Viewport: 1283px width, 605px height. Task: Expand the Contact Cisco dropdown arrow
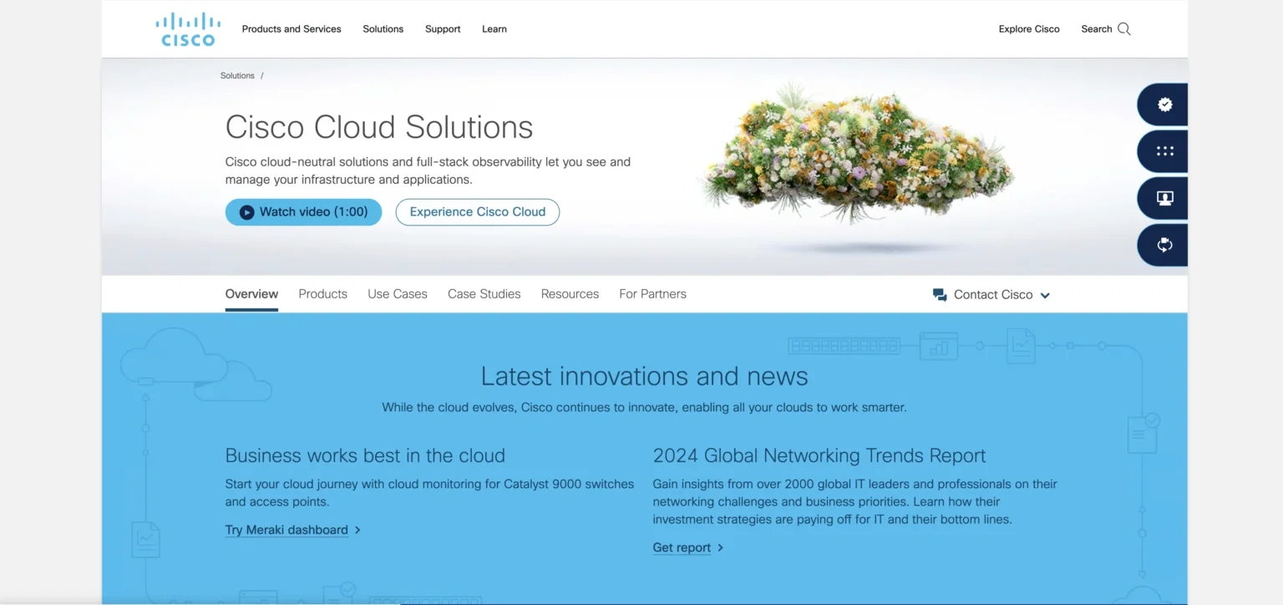click(1045, 295)
